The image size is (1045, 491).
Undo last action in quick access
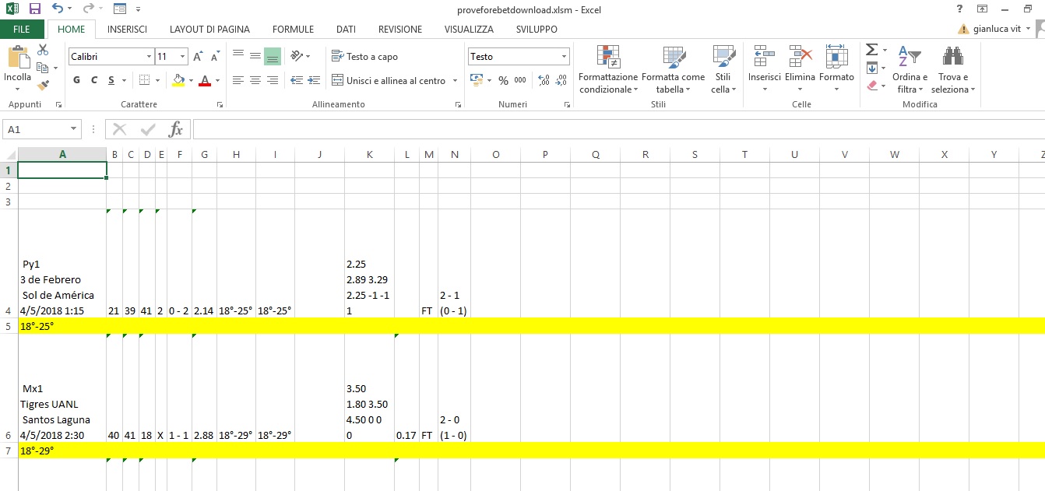pos(57,9)
